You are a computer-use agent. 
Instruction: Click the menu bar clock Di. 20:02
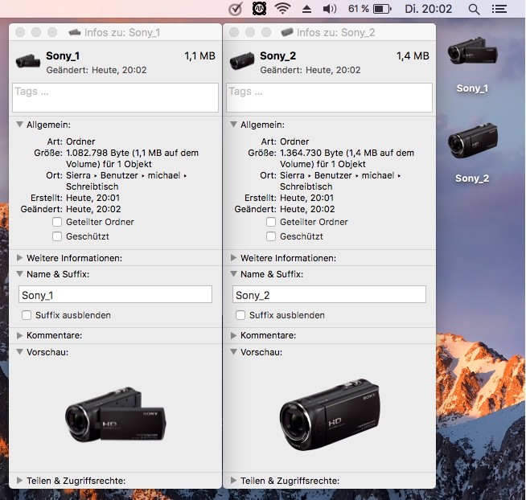429,9
